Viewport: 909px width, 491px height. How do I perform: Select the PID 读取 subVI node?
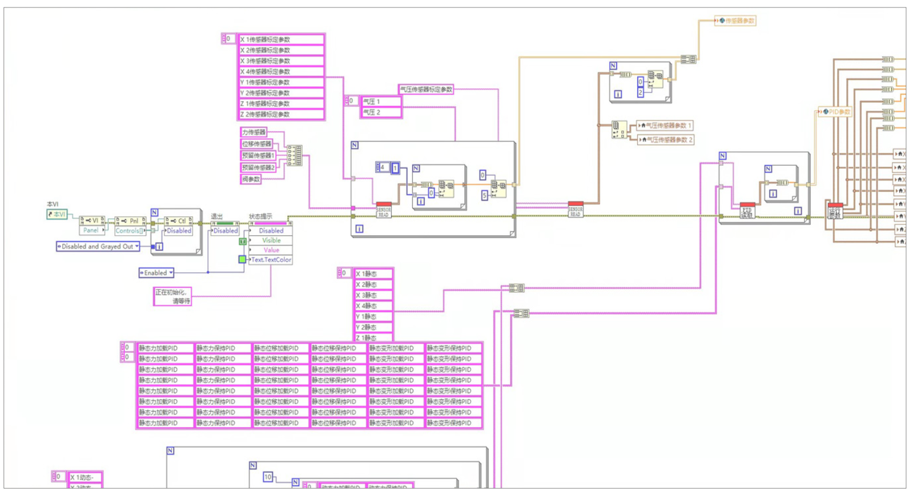tap(747, 211)
